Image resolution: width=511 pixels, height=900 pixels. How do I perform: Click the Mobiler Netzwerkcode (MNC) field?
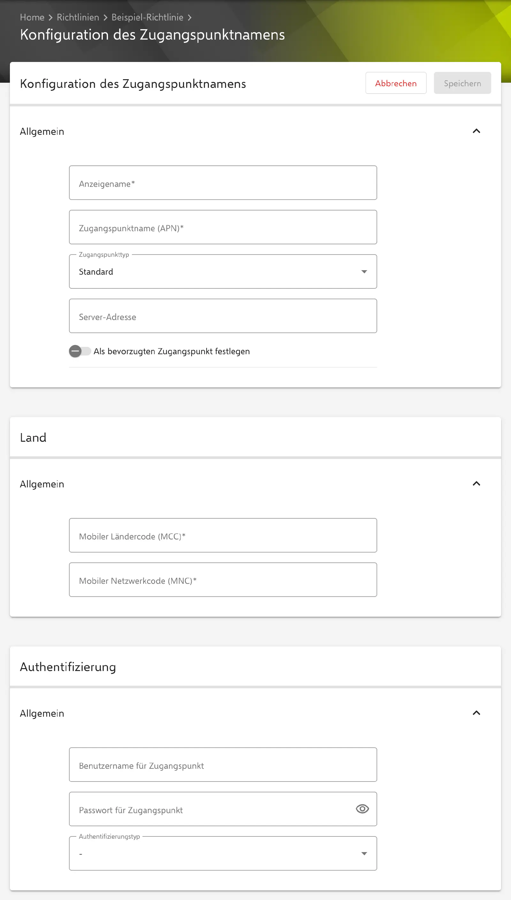click(x=223, y=580)
